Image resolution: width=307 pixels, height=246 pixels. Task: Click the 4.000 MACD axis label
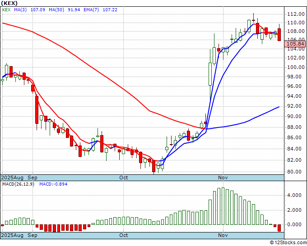tap(294, 195)
